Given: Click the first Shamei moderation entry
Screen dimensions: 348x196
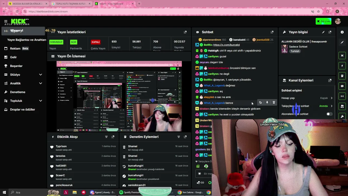Looking at the screenshot, I should [133, 146].
